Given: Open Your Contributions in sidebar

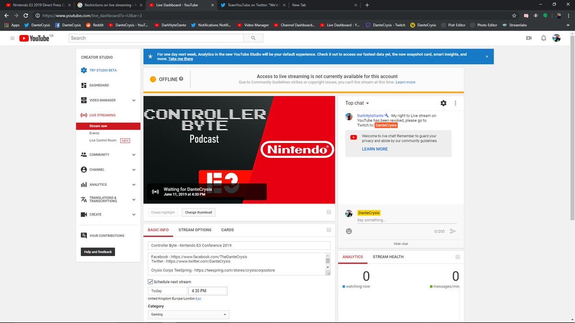Looking at the screenshot, I should point(106,235).
